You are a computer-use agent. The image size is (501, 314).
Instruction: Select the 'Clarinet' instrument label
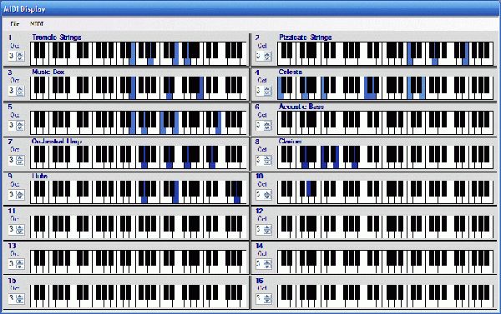290,141
